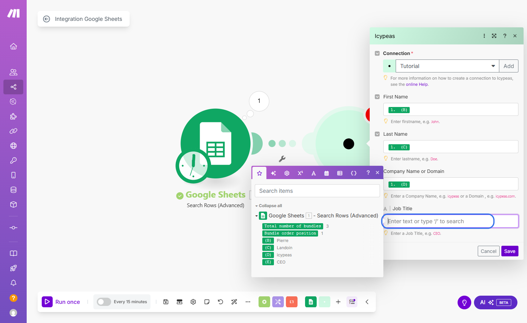Click the Add connection button

[509, 66]
